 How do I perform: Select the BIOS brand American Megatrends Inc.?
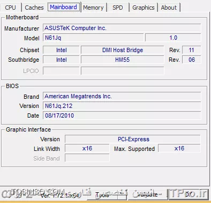coord(122,96)
